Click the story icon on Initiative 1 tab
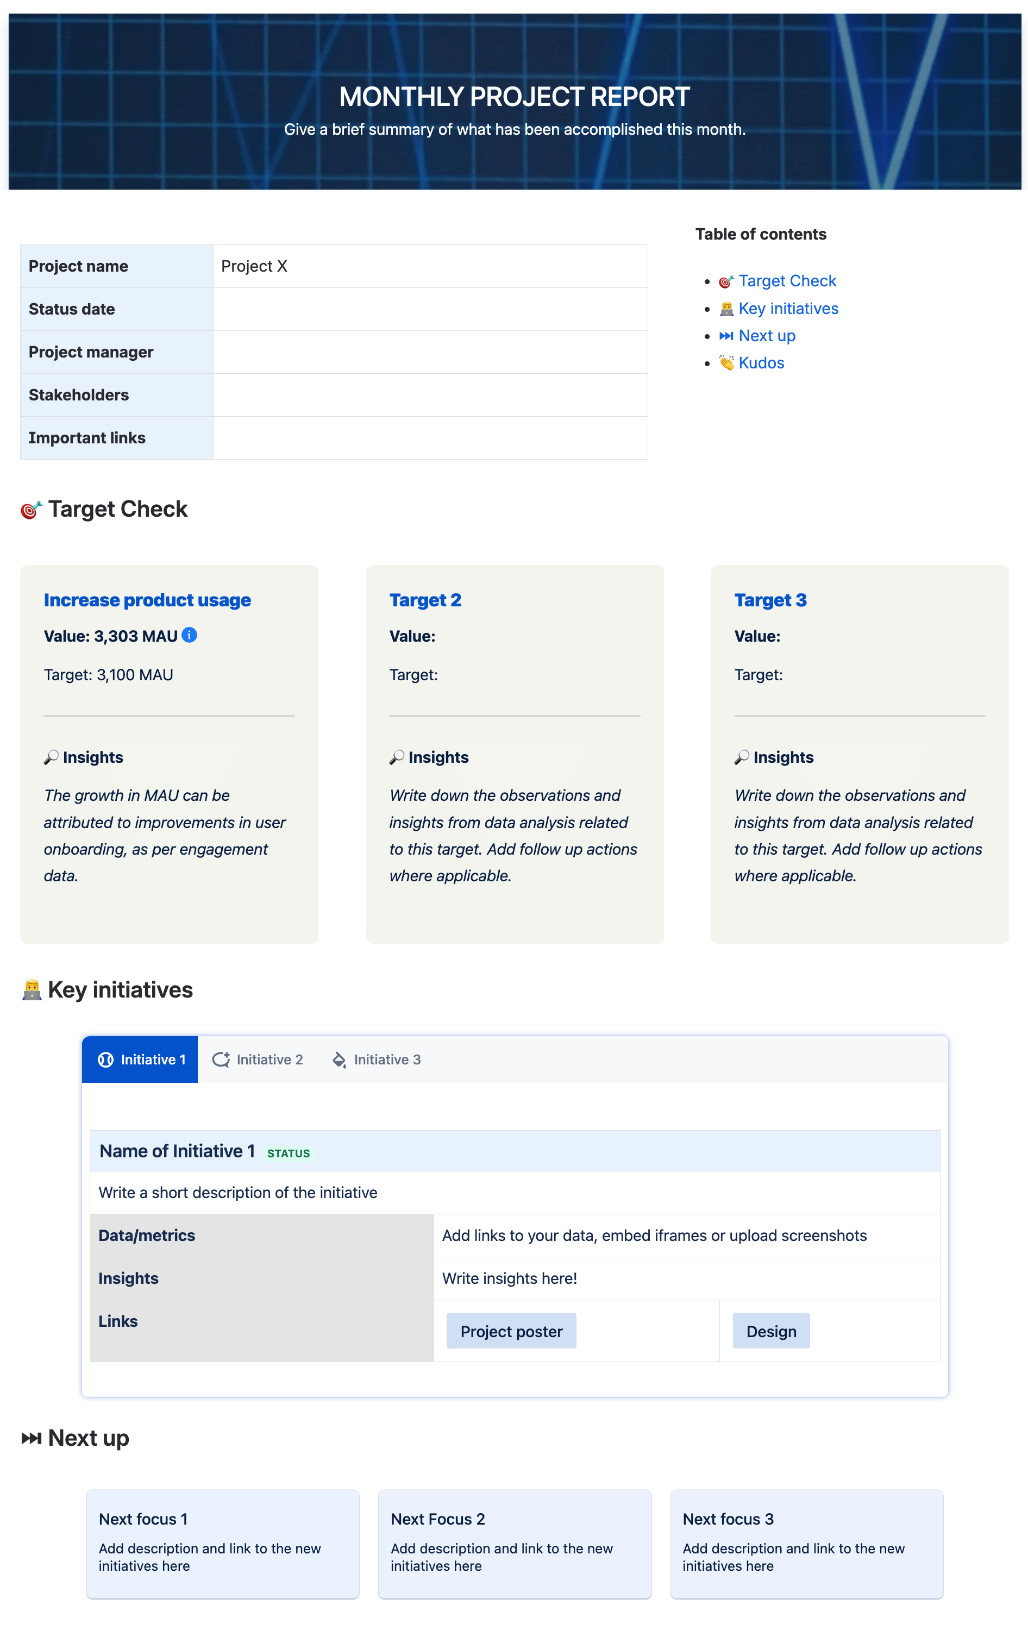The width and height of the screenshot is (1028, 1630). click(x=106, y=1059)
